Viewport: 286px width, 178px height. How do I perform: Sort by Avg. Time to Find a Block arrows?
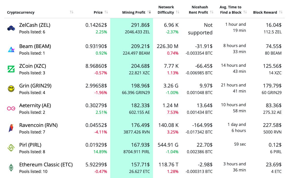coord(245,12)
